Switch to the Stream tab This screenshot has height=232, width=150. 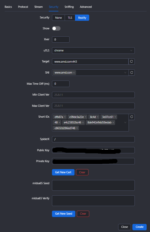[x=39, y=7]
